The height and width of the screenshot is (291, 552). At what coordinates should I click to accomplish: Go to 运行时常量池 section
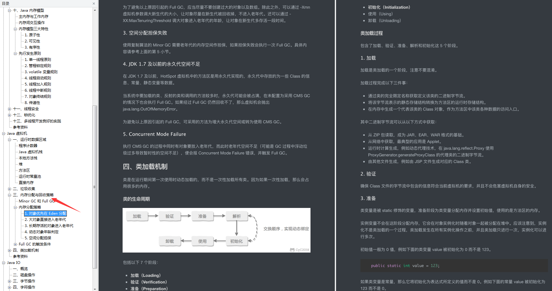[30, 177]
